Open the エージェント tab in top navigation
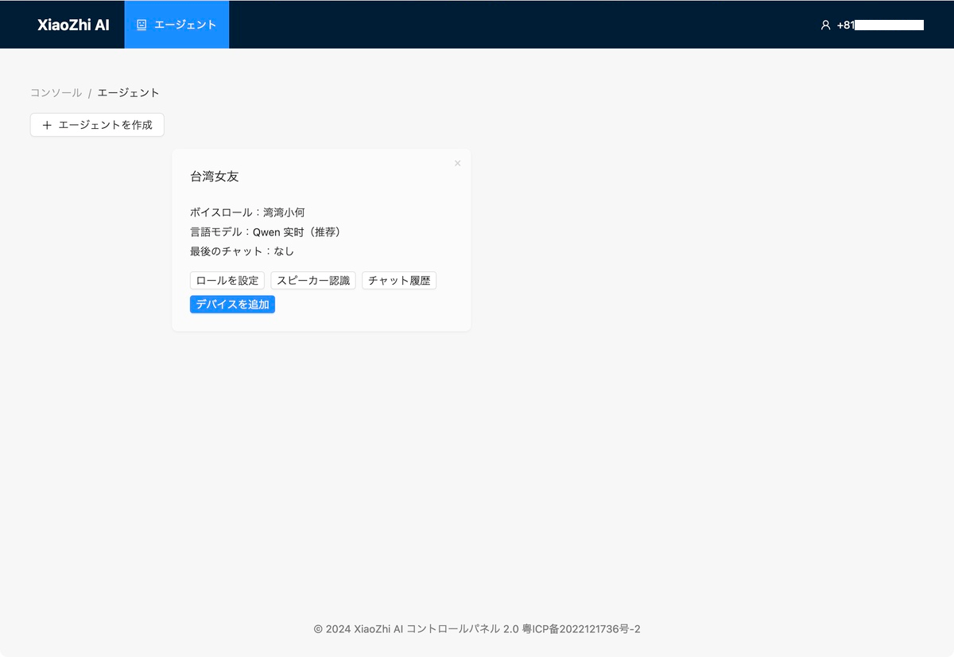Screen dimensions: 954x657 coord(176,25)
